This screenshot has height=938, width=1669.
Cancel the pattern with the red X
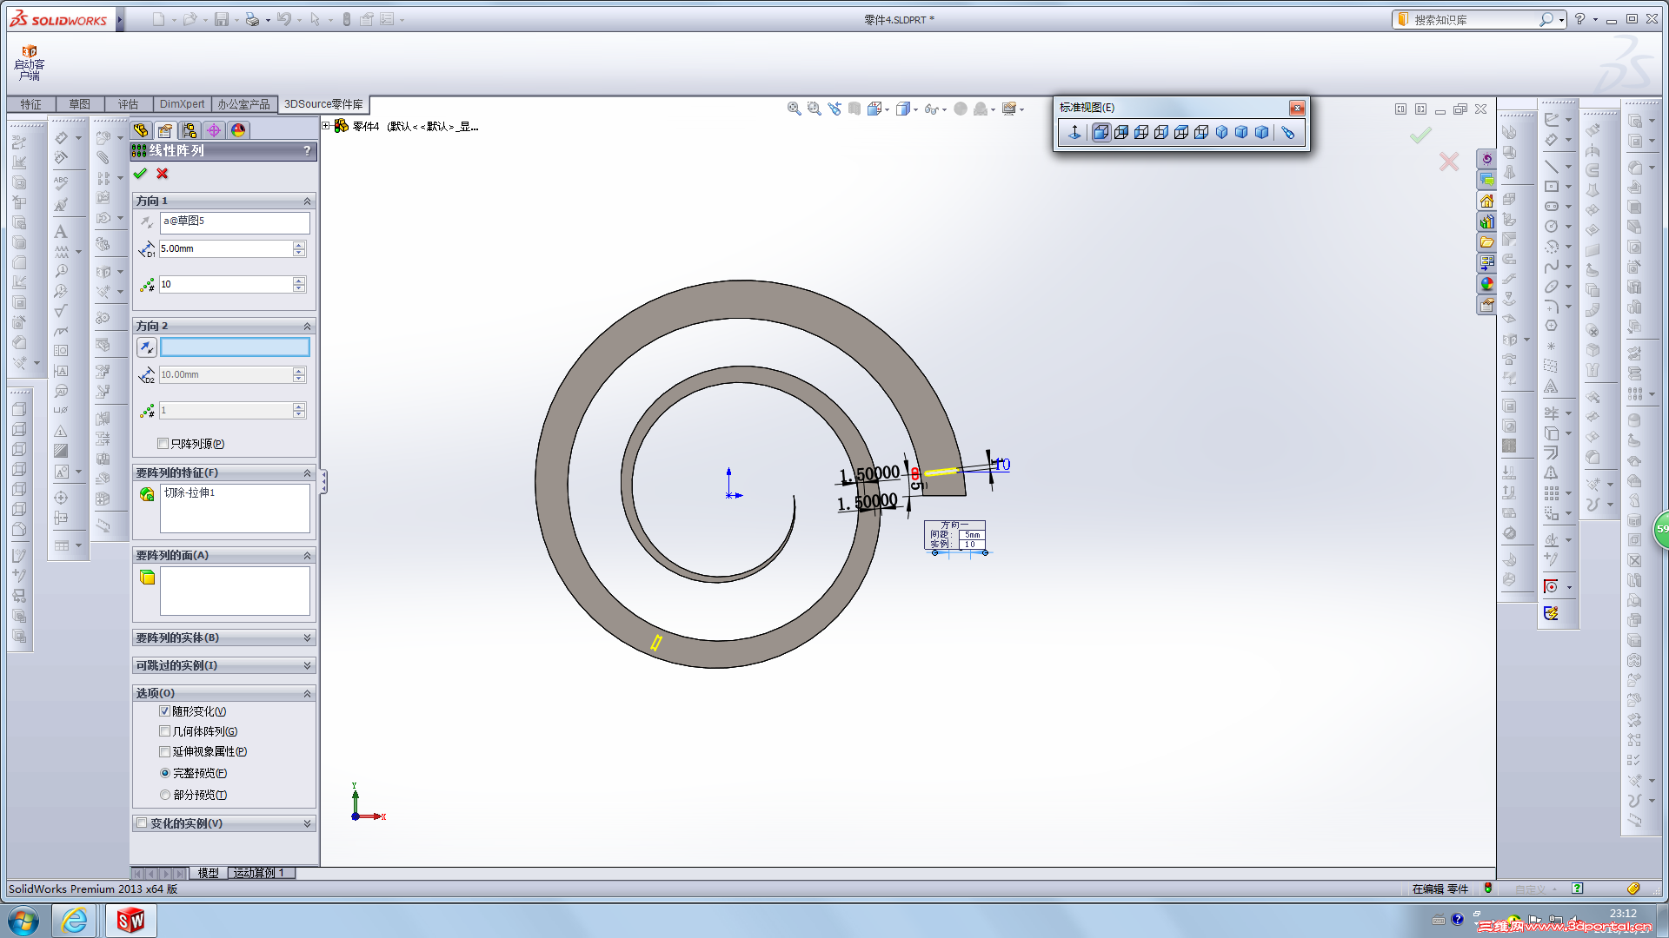(162, 174)
